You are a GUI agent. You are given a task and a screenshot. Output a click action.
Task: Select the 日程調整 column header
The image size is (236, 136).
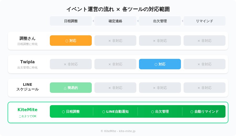tap(71, 21)
